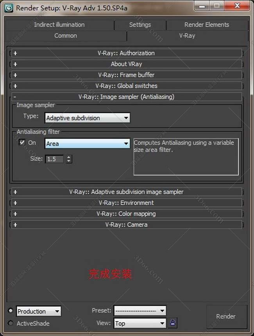This screenshot has height=336, width=254.
Task: Open the View dropdown showing Top
Action: tap(140, 323)
